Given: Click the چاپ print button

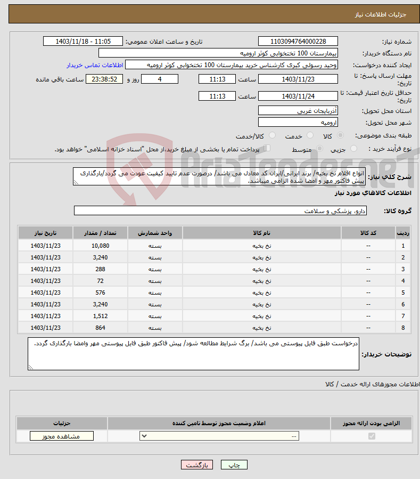Looking at the screenshot, I should point(234,465).
